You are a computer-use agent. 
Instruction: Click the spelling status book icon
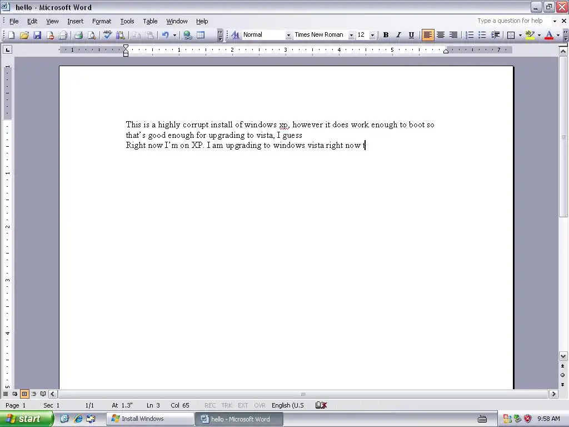tap(321, 405)
